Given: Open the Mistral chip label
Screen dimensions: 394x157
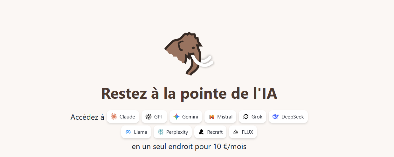Looking at the screenshot, I should [225, 117].
